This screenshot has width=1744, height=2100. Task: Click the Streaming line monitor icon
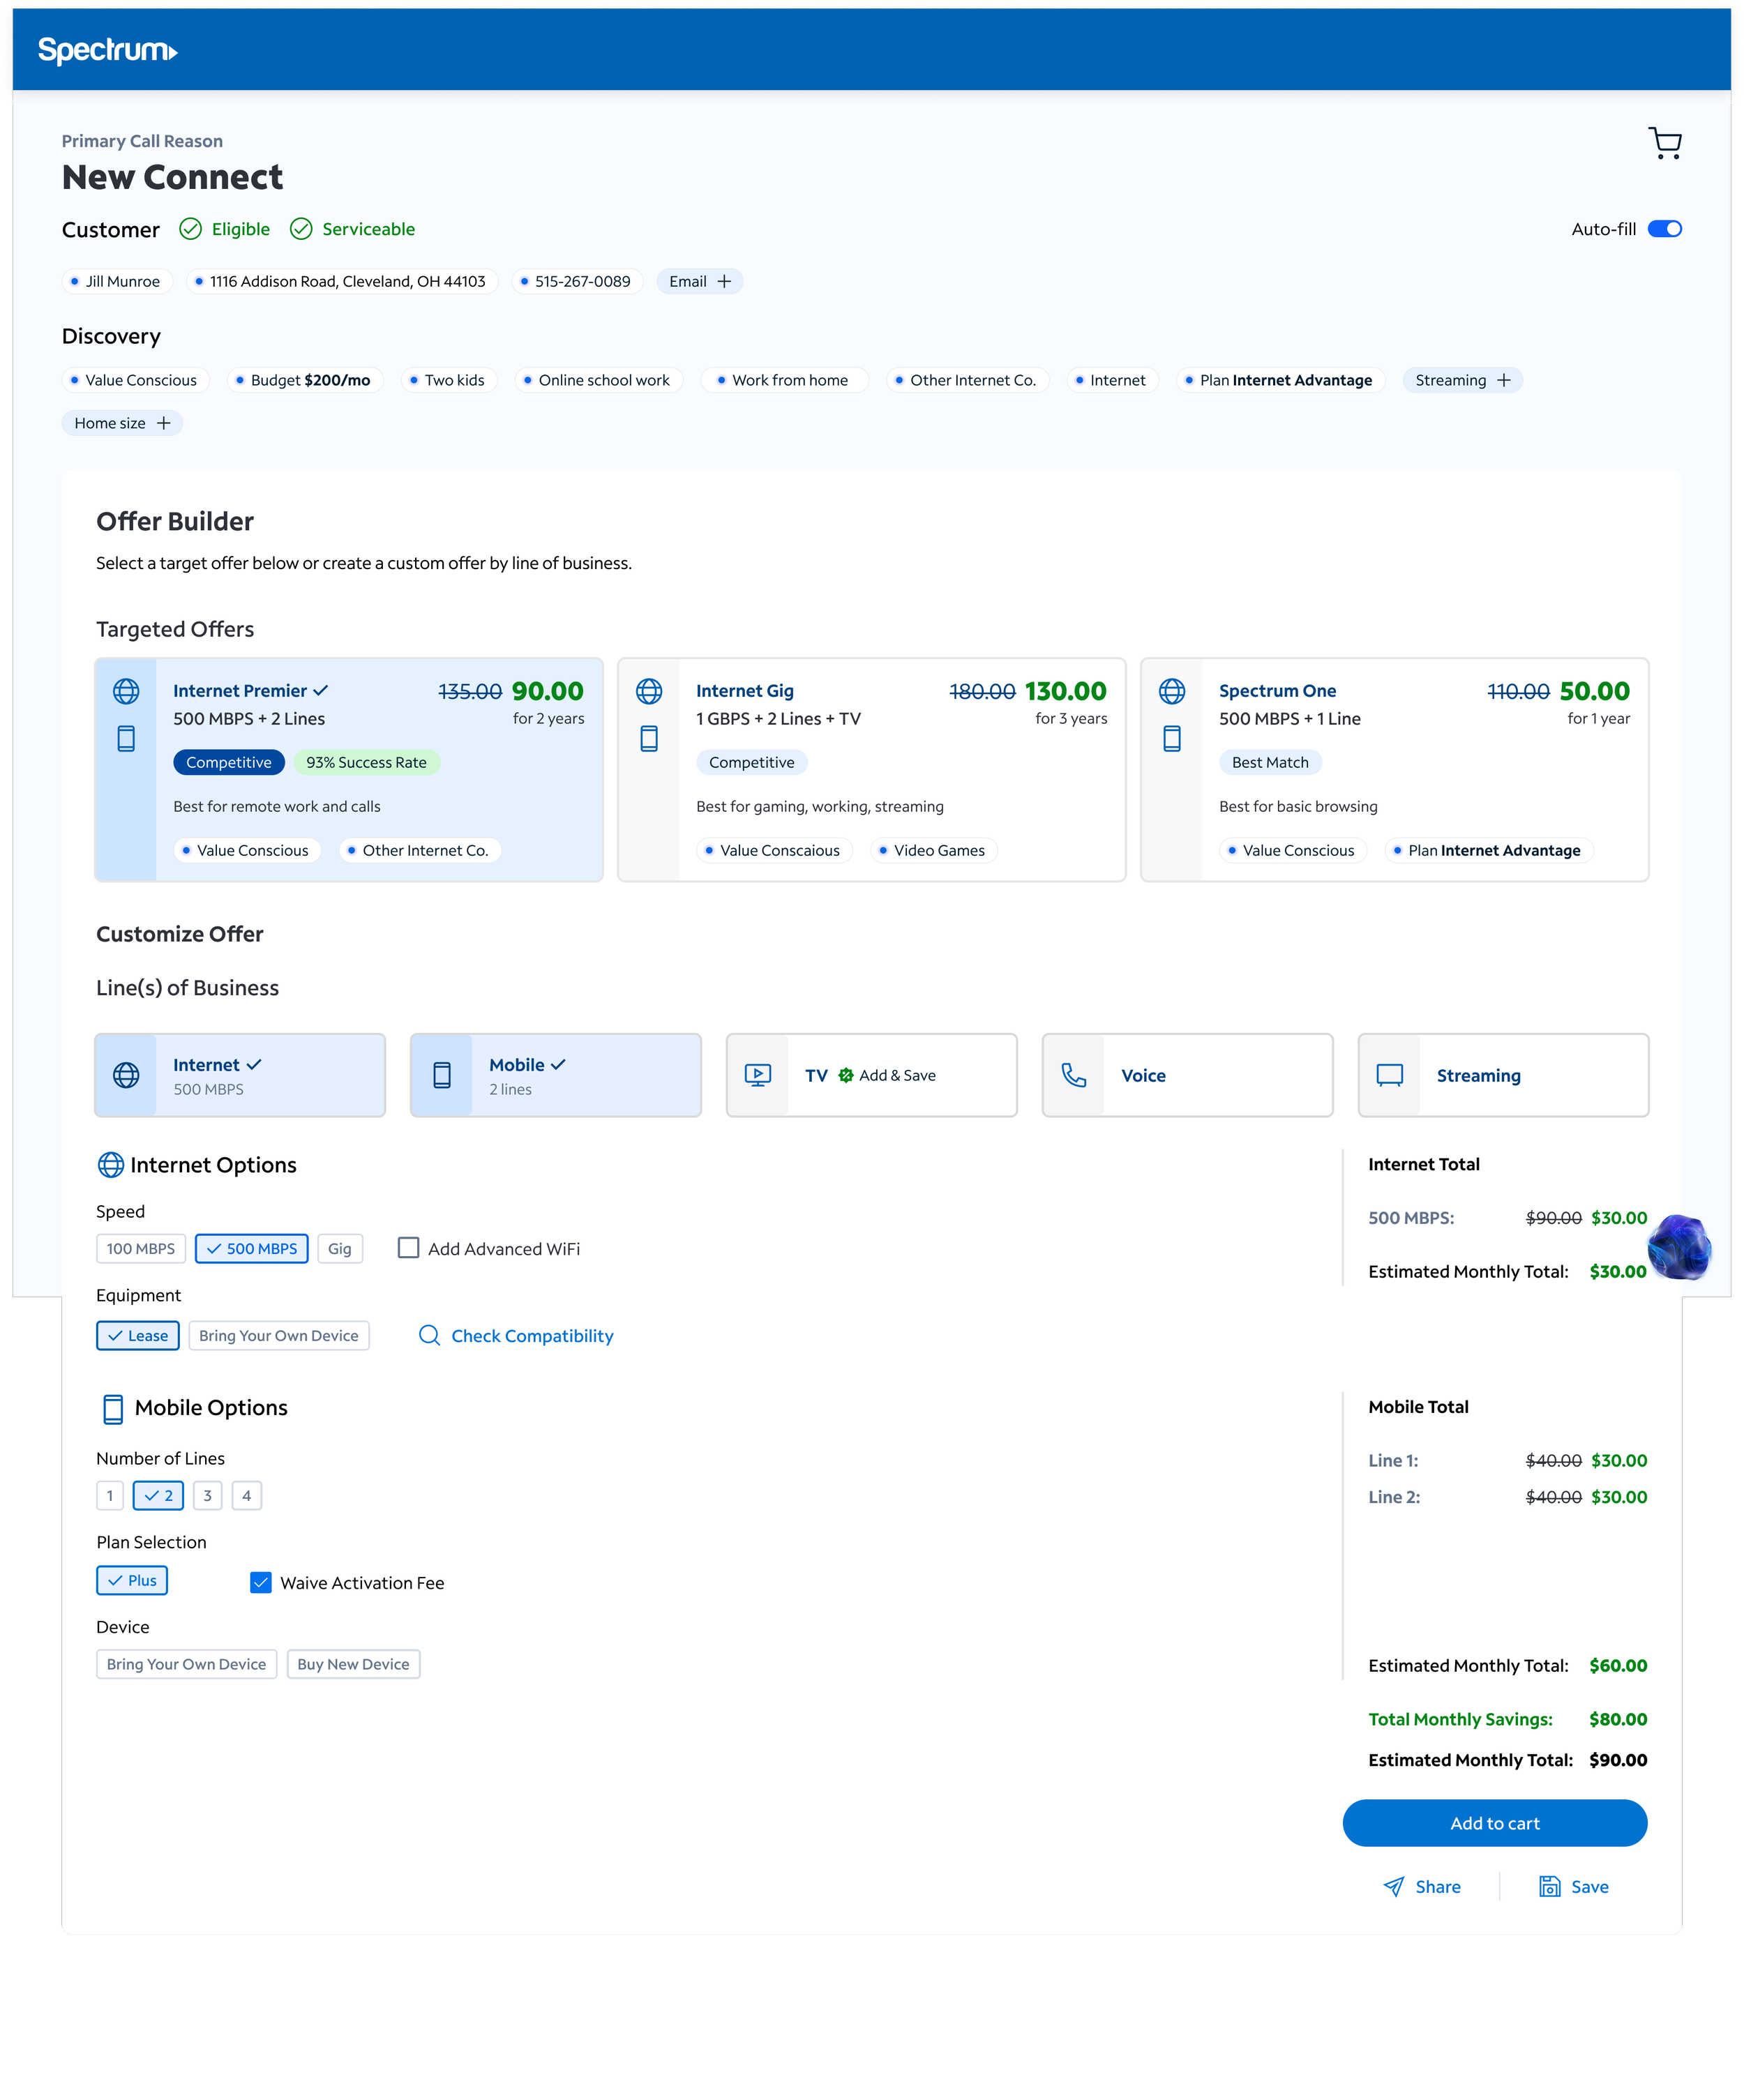pos(1390,1076)
